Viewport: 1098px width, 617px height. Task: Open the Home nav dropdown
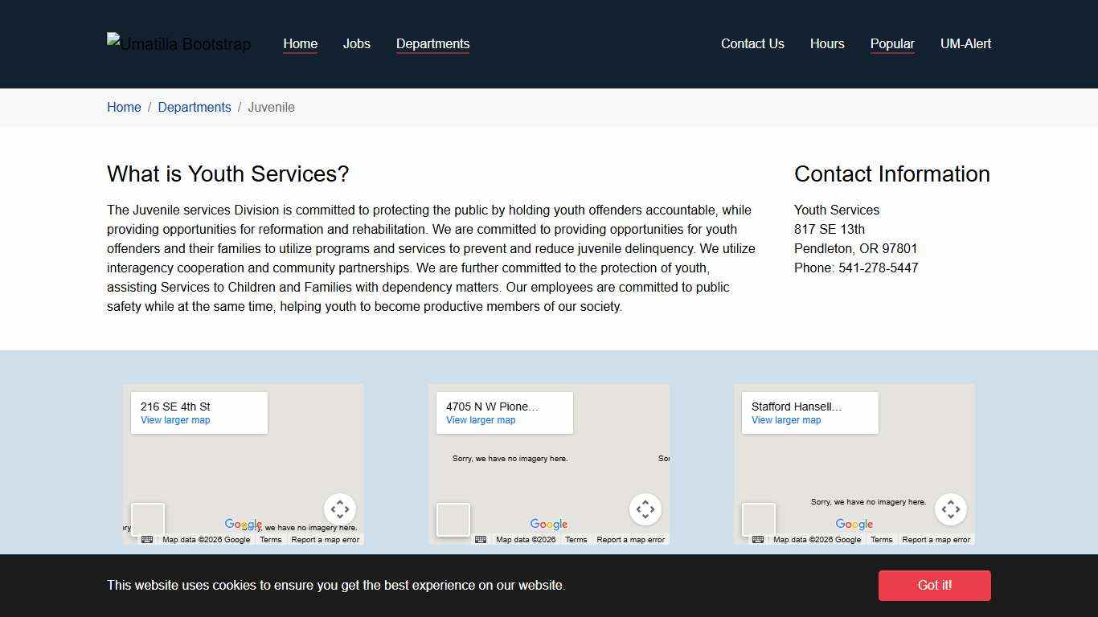pyautogui.click(x=300, y=44)
